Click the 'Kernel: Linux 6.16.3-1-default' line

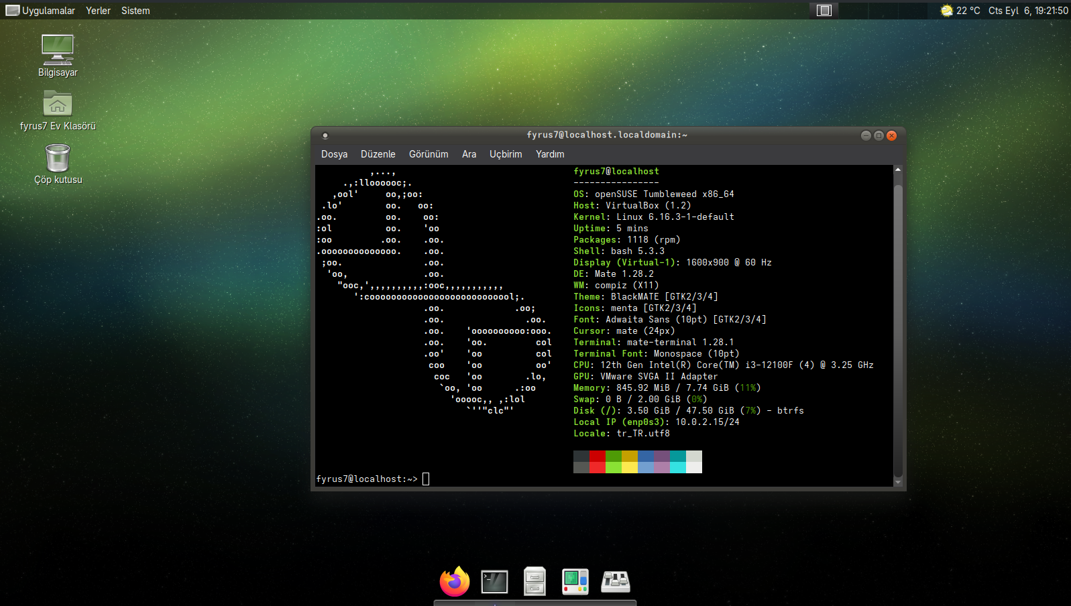654,217
